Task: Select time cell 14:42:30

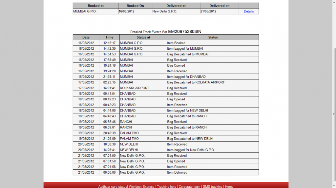Action: point(109,48)
